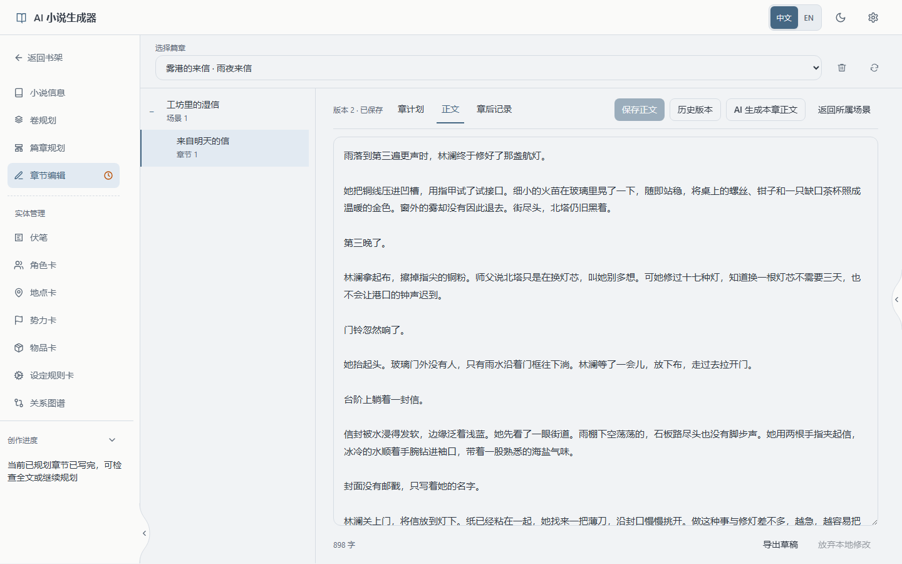Screen dimensions: 902x564
Task: Click the book logo icon beside AI 小说生成器
Action: [21, 18]
